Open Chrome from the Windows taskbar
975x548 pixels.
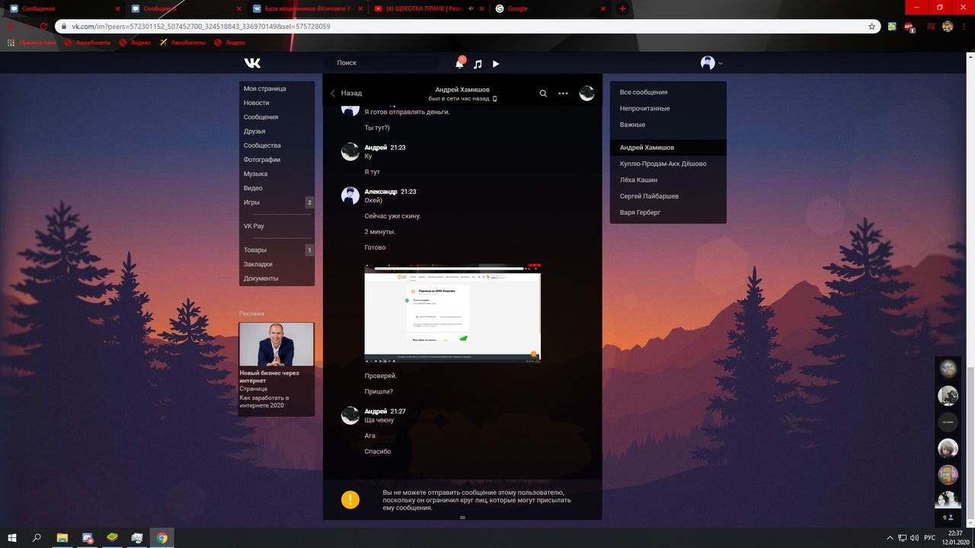pyautogui.click(x=161, y=538)
